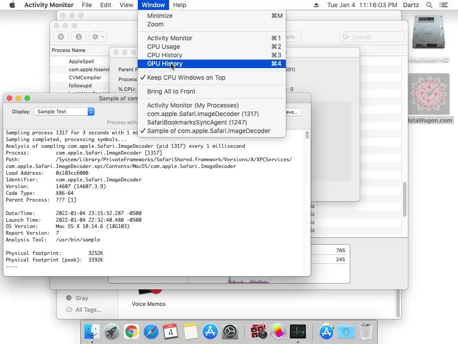Switch to Activity Monitor (My Processes) window

212,105
